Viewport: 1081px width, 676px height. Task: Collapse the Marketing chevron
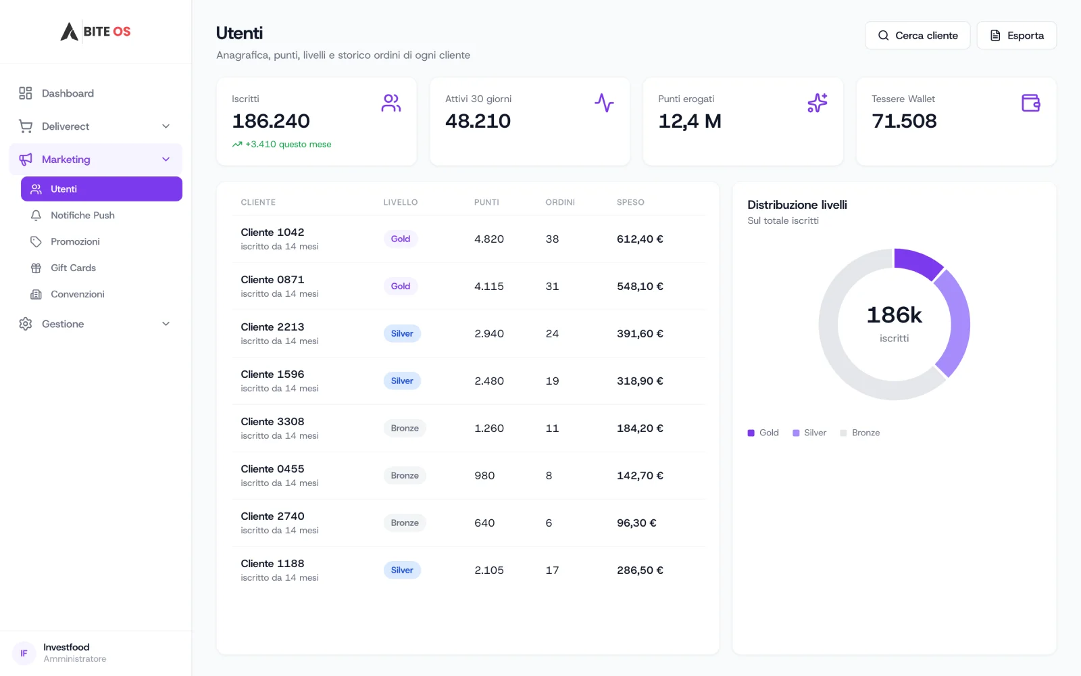[x=166, y=160]
